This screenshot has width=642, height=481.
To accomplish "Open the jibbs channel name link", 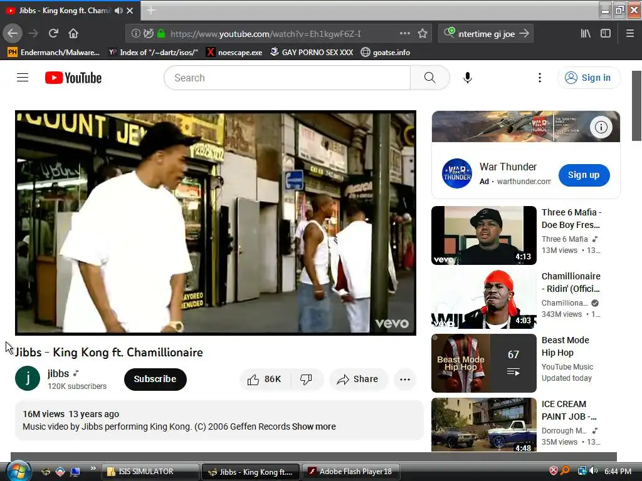I will coord(58,373).
